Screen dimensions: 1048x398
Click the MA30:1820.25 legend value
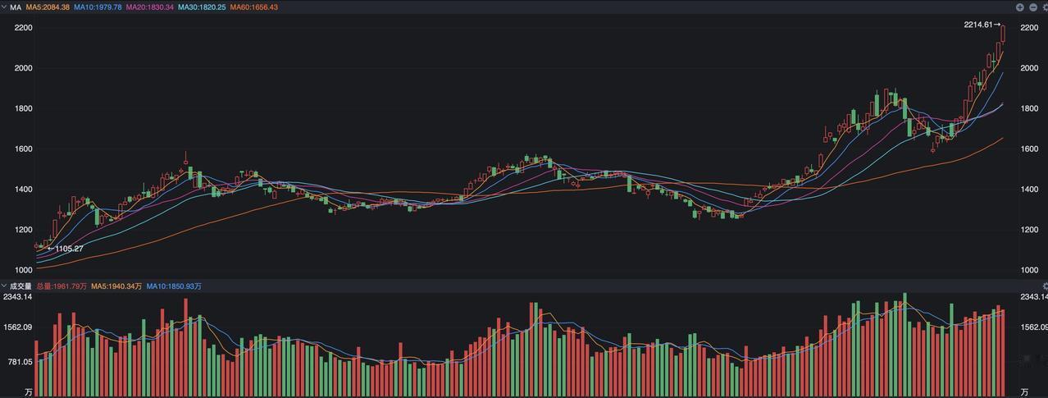coord(202,7)
